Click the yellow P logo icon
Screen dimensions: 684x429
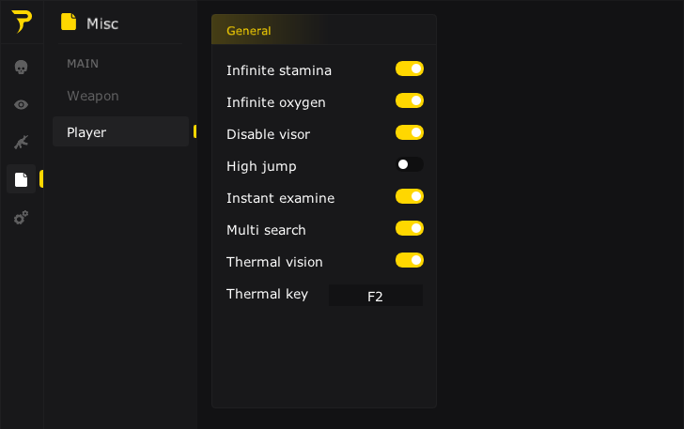[x=21, y=23]
